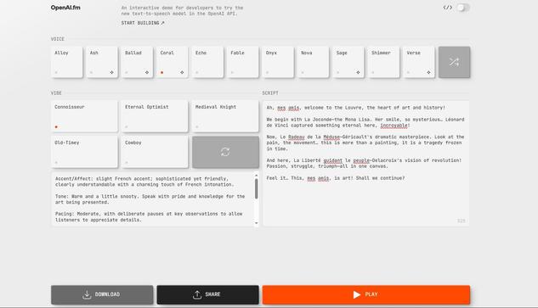Viewport: 538px width, 308px height.
Task: Go to the OpenAI.fm home logo
Action: coord(65,8)
